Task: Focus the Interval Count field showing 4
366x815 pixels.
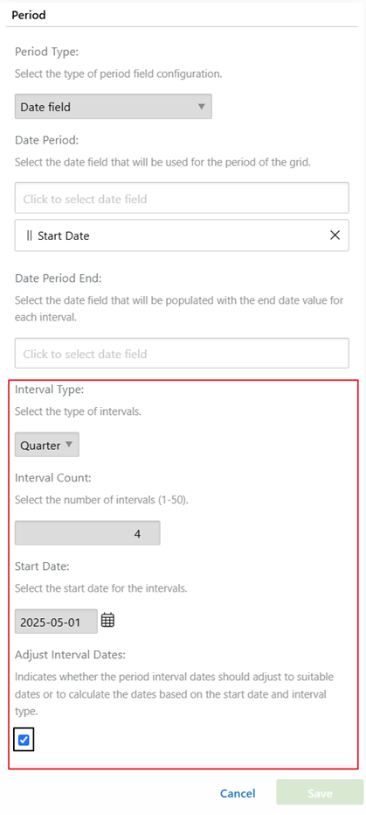Action: pyautogui.click(x=87, y=533)
